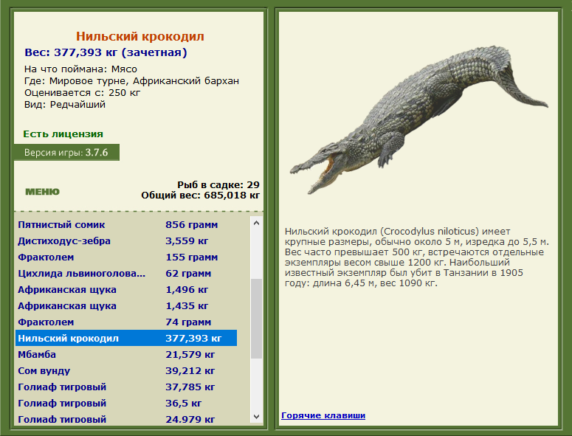Viewport: 572px width, 436px height.
Task: Click the fish list scrollbar thumb
Action: click(x=256, y=319)
